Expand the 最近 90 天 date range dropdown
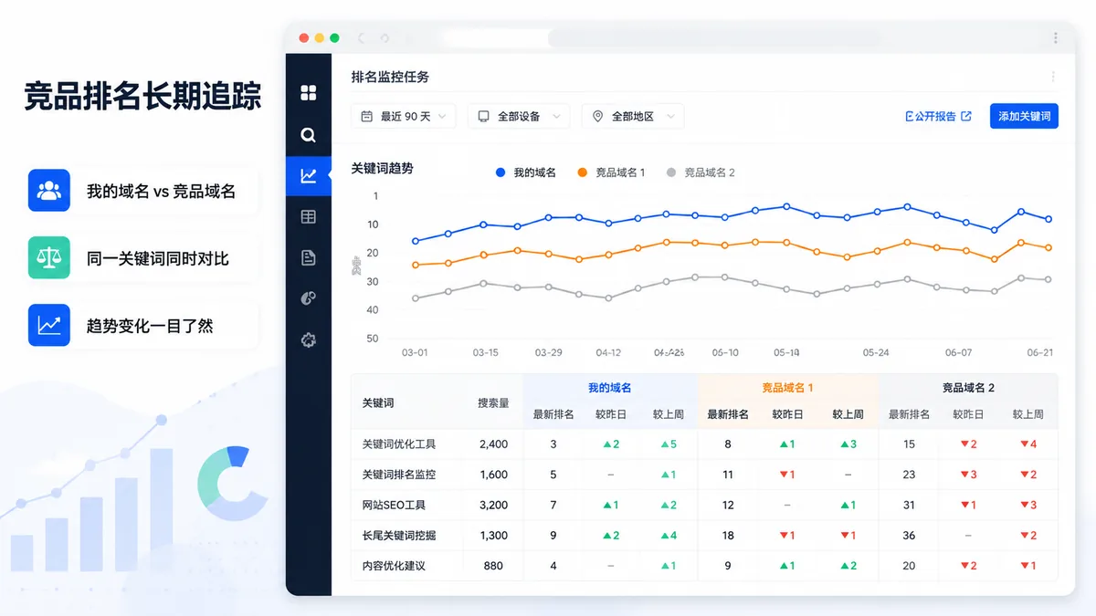1096x616 pixels. pos(404,117)
